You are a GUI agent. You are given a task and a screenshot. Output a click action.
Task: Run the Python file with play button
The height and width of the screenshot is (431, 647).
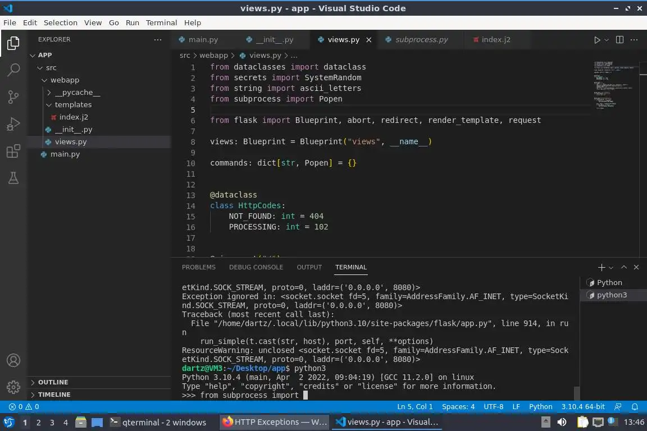click(x=596, y=40)
